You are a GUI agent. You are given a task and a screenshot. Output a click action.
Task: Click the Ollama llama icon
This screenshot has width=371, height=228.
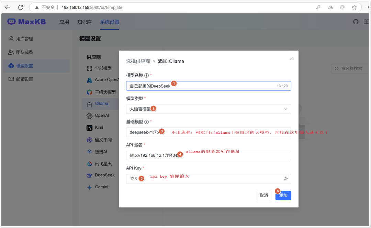point(89,104)
